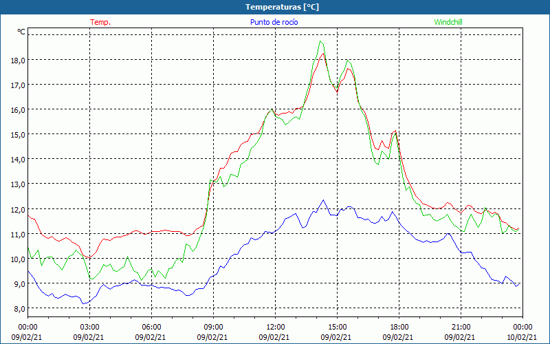
Task: Click the 13,0 y-axis value
Action: [19, 184]
